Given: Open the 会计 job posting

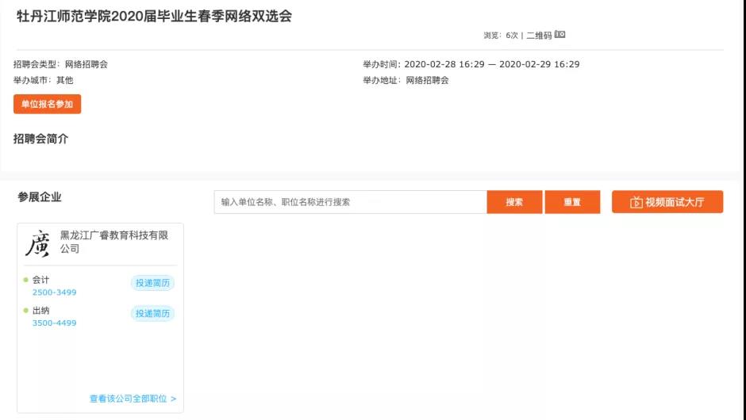Looking at the screenshot, I should tap(40, 280).
